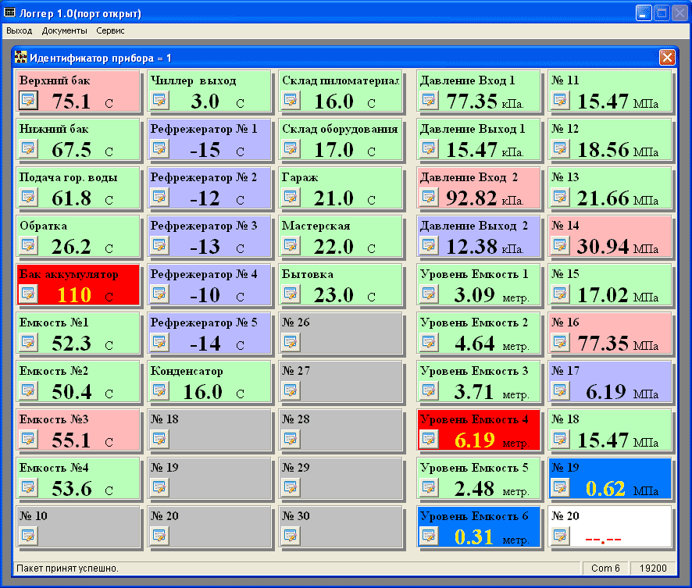Open the Выход menu

click(19, 30)
